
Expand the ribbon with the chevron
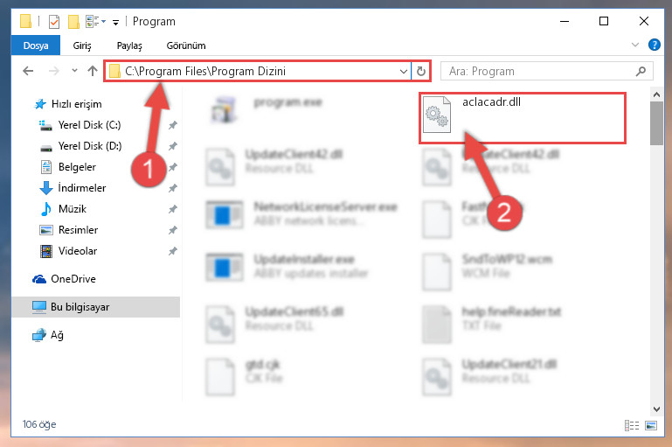click(x=635, y=45)
